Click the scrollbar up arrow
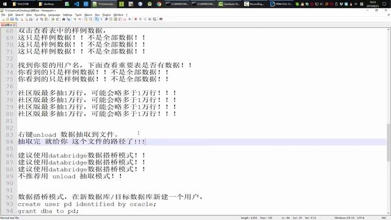This screenshot has height=220, width=391. pyautogui.click(x=389, y=30)
